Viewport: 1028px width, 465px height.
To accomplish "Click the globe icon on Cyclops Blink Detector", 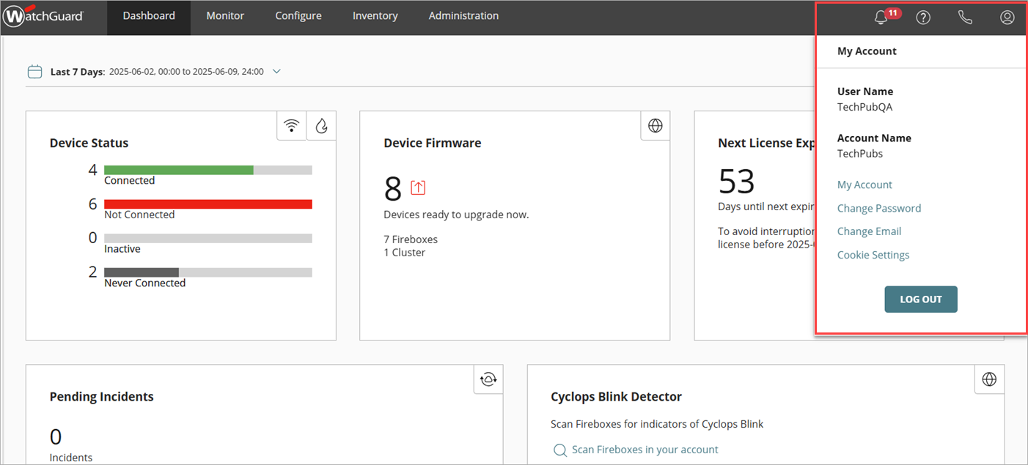I will pyautogui.click(x=989, y=379).
